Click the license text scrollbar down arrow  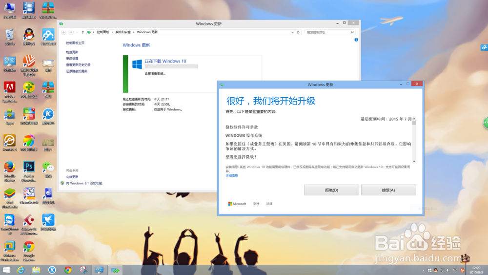(414, 161)
